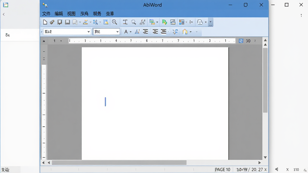Go back using background window's back arrow

pyautogui.click(x=4, y=14)
